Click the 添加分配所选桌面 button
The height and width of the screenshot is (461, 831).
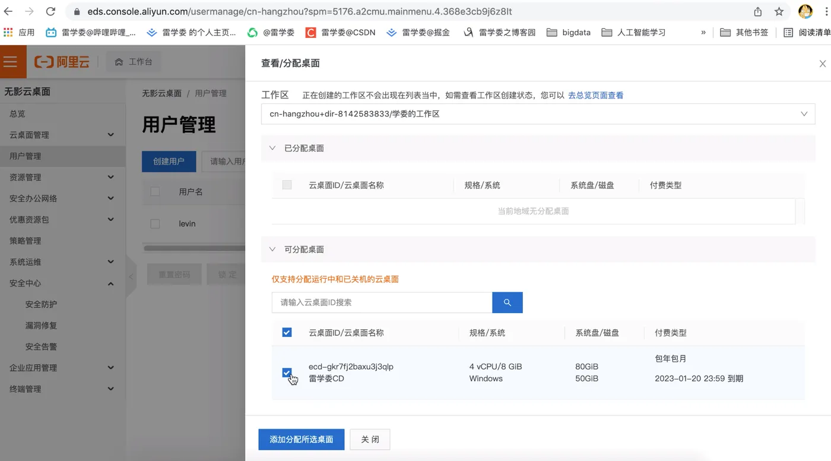tap(302, 440)
